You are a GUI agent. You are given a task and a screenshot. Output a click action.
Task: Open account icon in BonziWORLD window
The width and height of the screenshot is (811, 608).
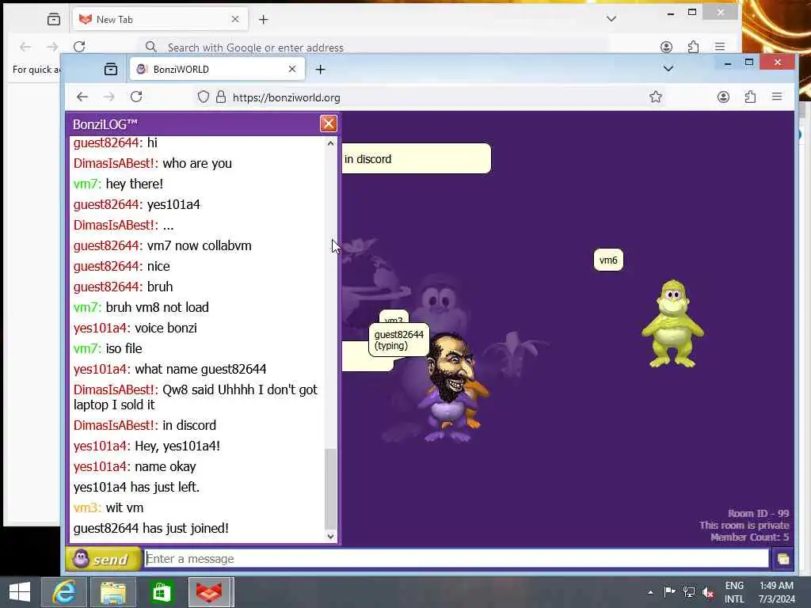point(723,97)
